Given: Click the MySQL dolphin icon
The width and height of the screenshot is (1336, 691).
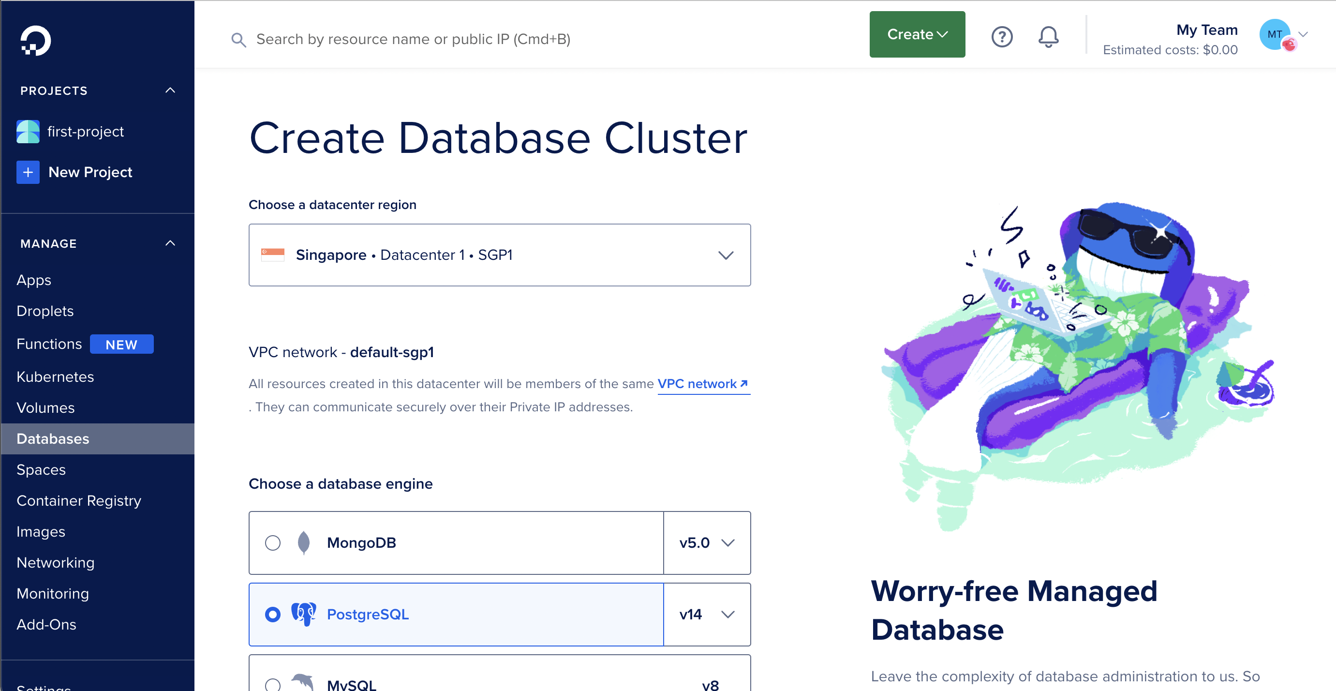Looking at the screenshot, I should [303, 682].
